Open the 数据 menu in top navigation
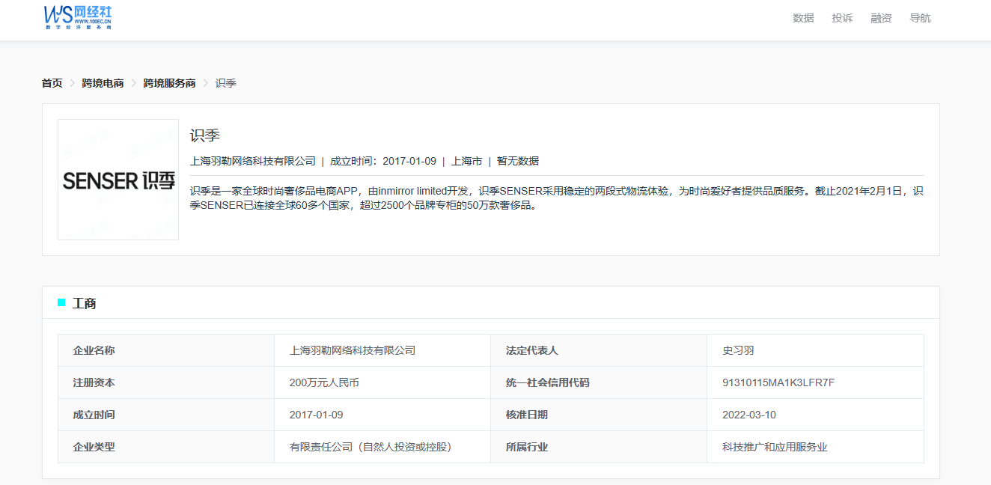 click(x=803, y=18)
